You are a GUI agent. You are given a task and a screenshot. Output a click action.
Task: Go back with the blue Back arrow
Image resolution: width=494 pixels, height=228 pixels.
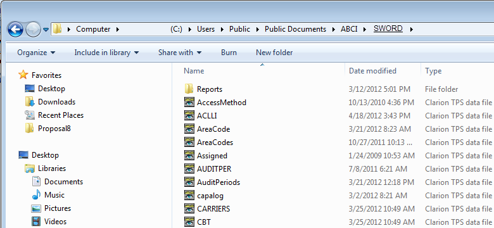[x=15, y=30]
